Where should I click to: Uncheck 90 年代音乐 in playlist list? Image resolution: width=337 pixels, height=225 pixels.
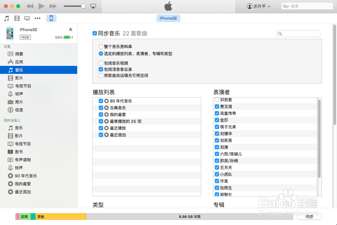point(100,101)
